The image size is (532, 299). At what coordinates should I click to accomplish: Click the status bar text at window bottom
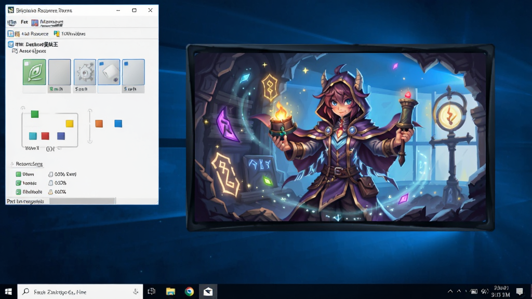(25, 201)
